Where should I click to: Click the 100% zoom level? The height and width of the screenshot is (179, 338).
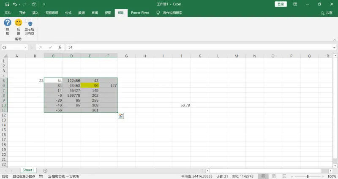coord(332,176)
